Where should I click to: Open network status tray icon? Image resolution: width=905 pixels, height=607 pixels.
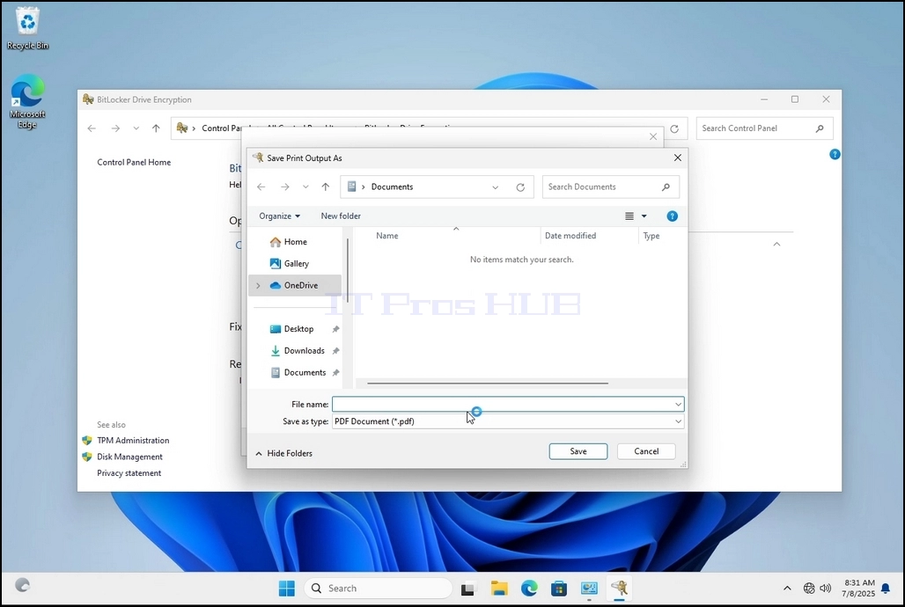809,589
